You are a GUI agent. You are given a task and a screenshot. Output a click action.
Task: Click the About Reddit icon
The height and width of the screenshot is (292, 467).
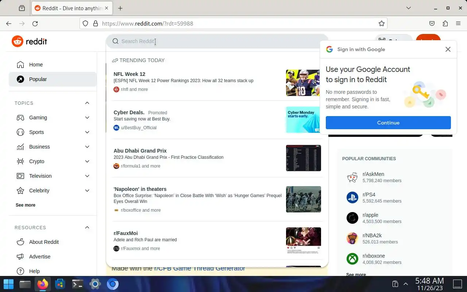tap(20, 242)
